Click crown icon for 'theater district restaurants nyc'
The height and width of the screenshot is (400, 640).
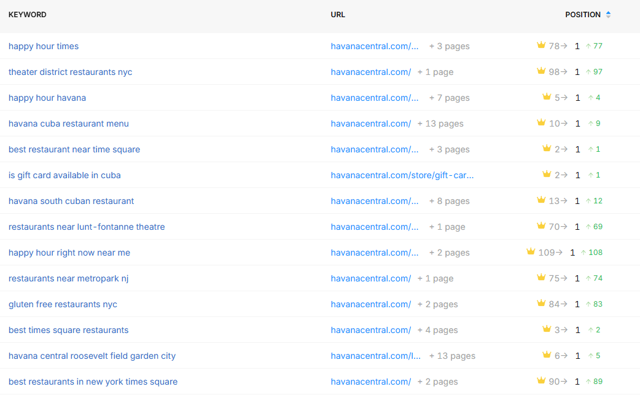point(541,71)
